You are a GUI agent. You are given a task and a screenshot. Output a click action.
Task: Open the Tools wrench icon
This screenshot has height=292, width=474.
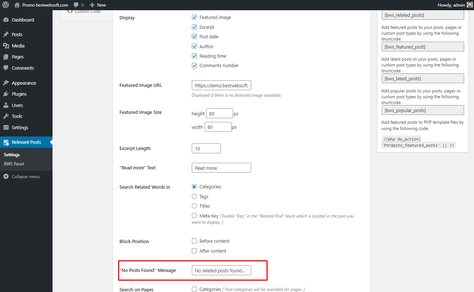[x=6, y=116]
